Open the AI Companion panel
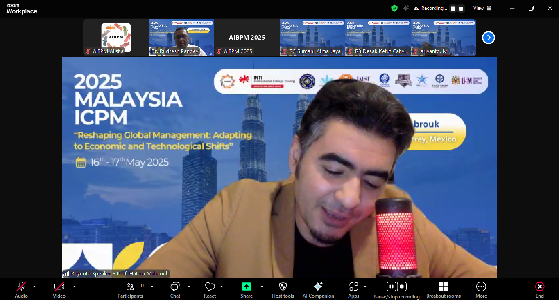Viewport: 559px width, 300px height. [318, 289]
